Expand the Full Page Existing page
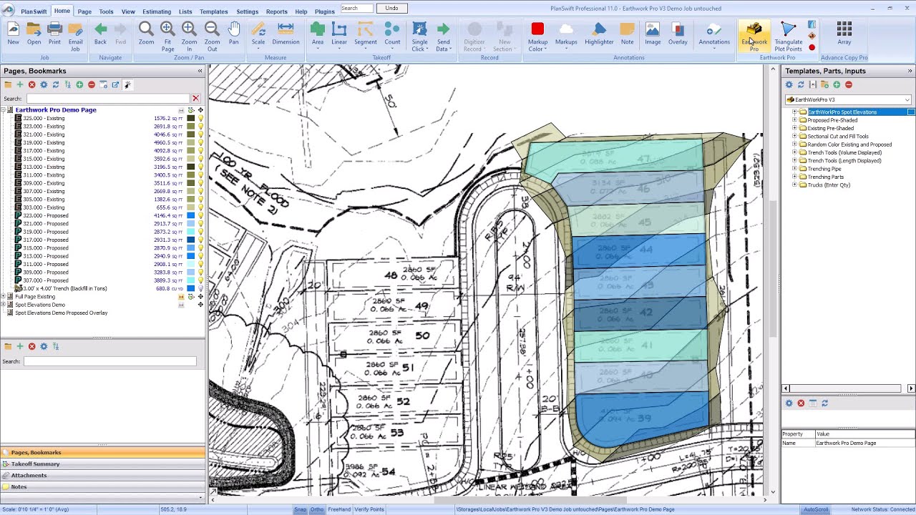Screen dimensions: 916x515 tap(4, 297)
